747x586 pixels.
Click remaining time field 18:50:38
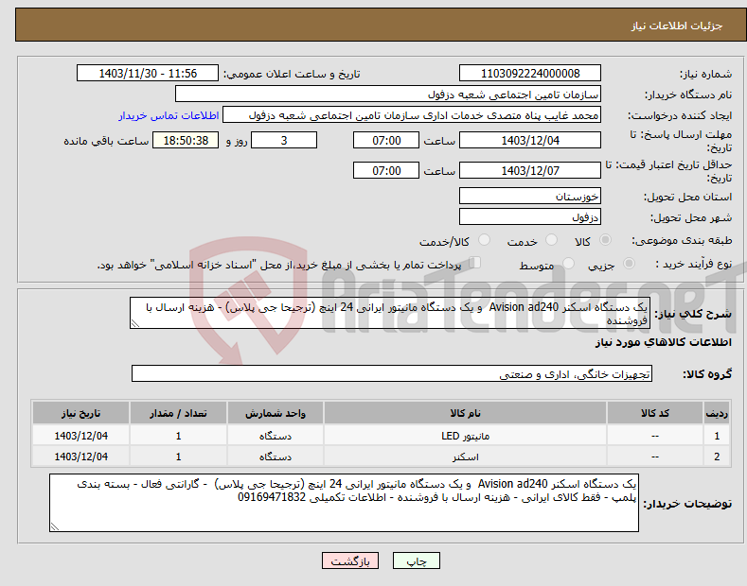pyautogui.click(x=186, y=140)
